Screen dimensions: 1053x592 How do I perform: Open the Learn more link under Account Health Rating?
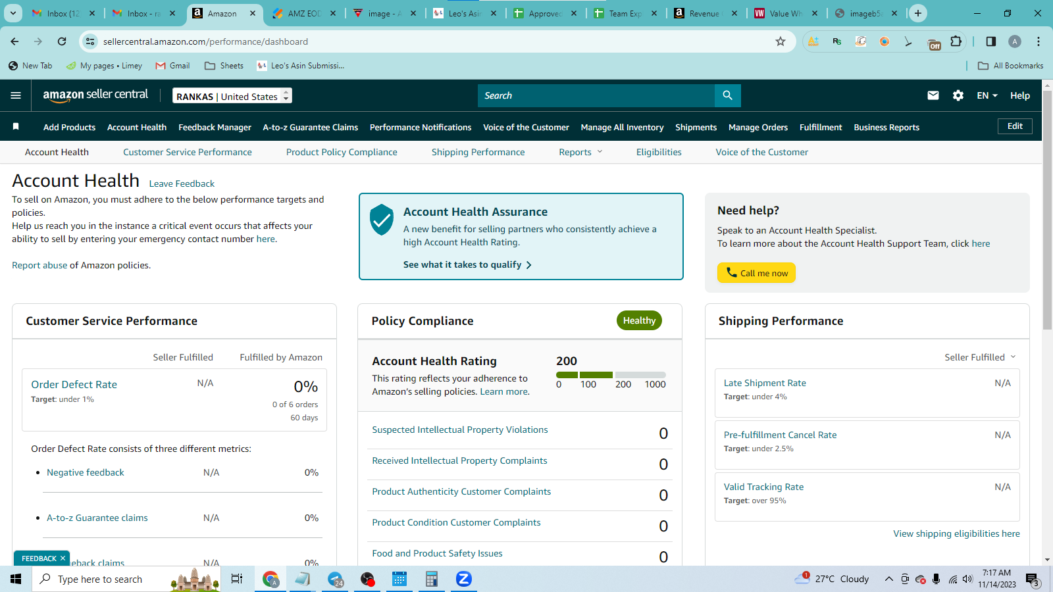click(504, 391)
